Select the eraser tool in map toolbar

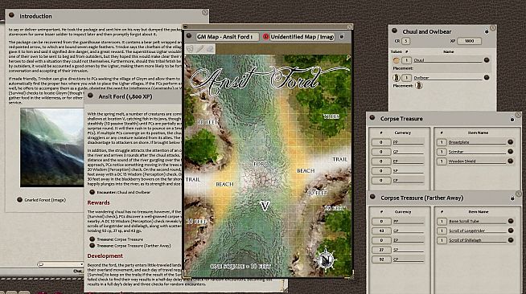click(x=211, y=49)
